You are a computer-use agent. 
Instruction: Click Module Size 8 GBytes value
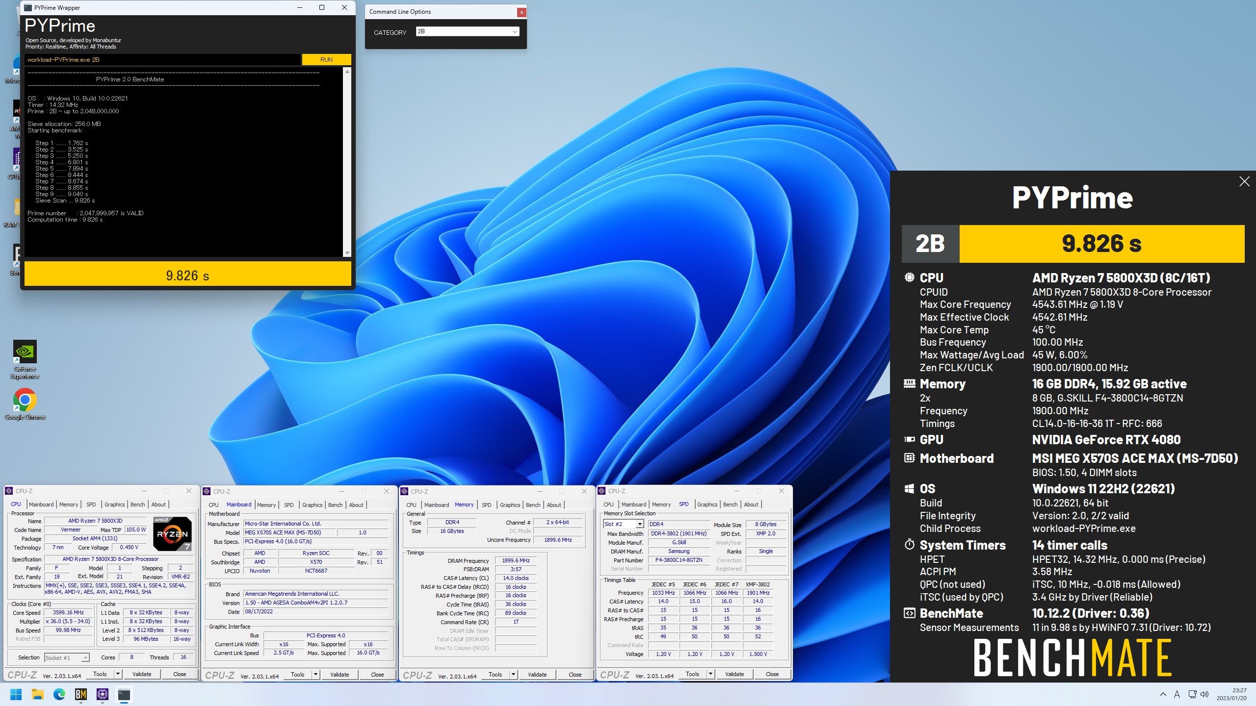point(766,524)
